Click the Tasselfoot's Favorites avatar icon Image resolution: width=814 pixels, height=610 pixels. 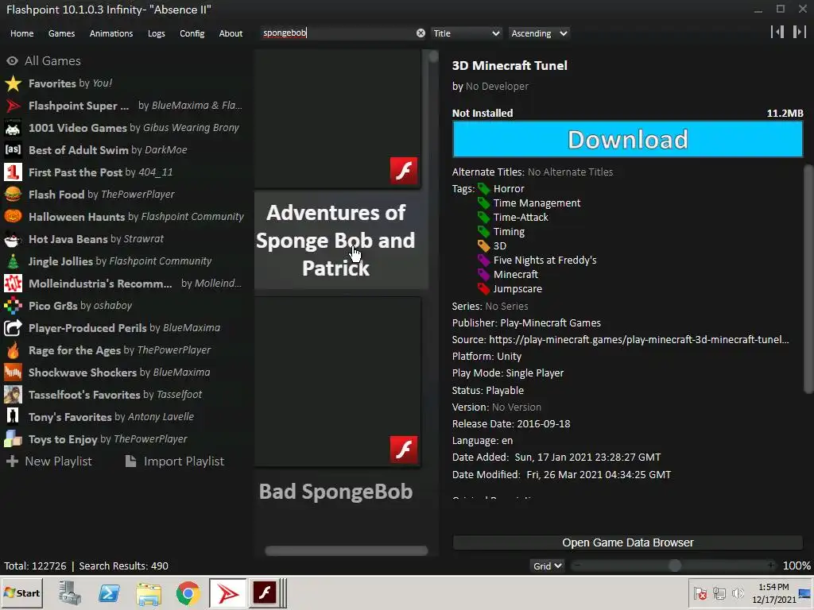(13, 395)
